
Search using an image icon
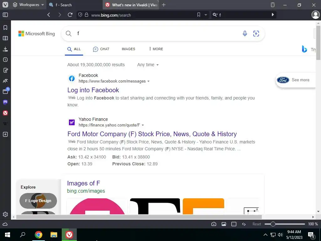point(256,33)
